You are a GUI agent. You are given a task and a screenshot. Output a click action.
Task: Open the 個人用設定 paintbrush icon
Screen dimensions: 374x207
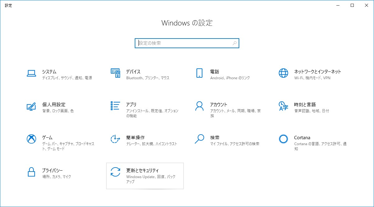[31, 106]
